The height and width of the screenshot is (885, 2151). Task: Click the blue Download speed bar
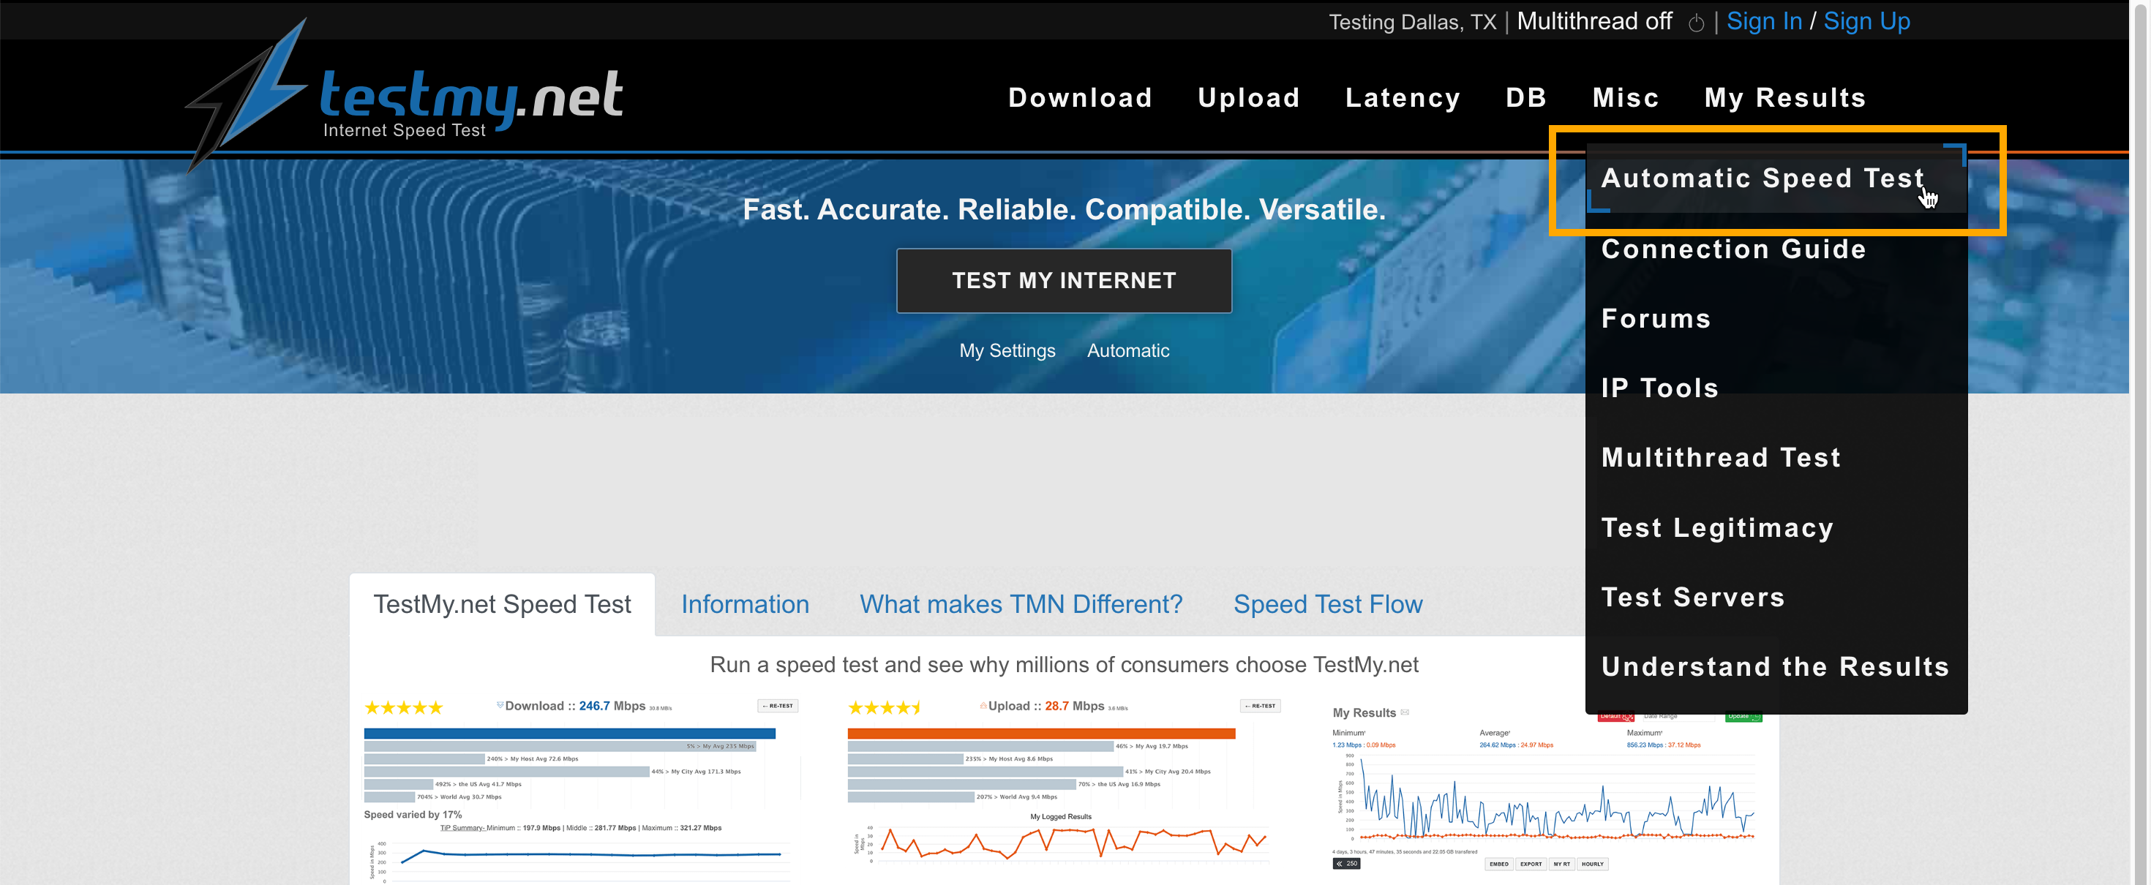(569, 734)
